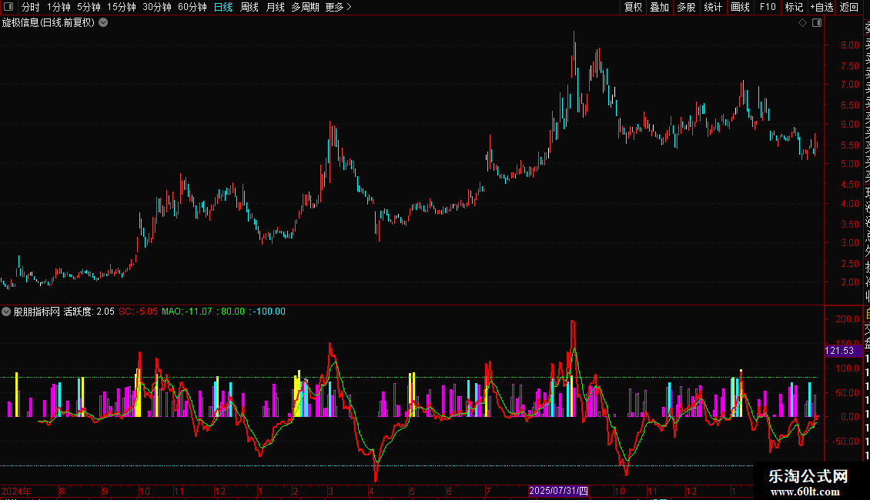The height and width of the screenshot is (500, 870).
Task: Select the 日线 daily period
Action: coord(223,7)
